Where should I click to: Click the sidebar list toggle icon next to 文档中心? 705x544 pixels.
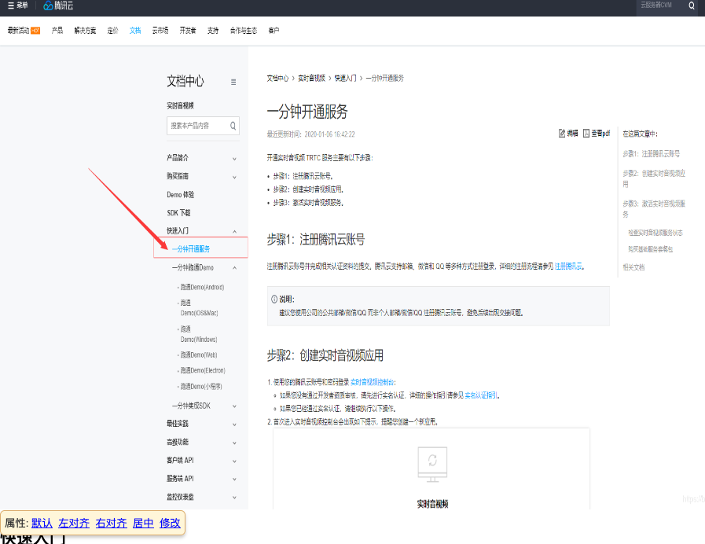click(x=233, y=82)
